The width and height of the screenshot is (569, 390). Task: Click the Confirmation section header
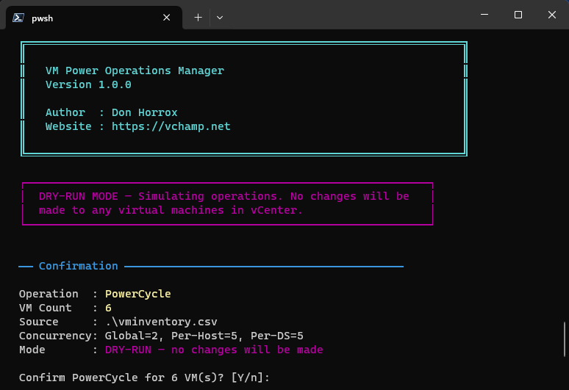[78, 266]
